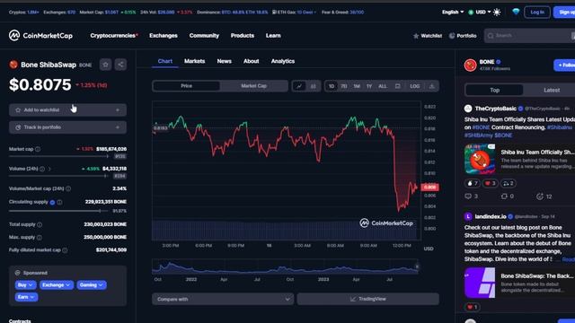Select the 1M chart time range
This screenshot has height=323, width=575.
(x=357, y=86)
